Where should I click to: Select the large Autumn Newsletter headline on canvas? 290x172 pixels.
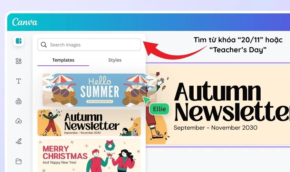[232, 102]
